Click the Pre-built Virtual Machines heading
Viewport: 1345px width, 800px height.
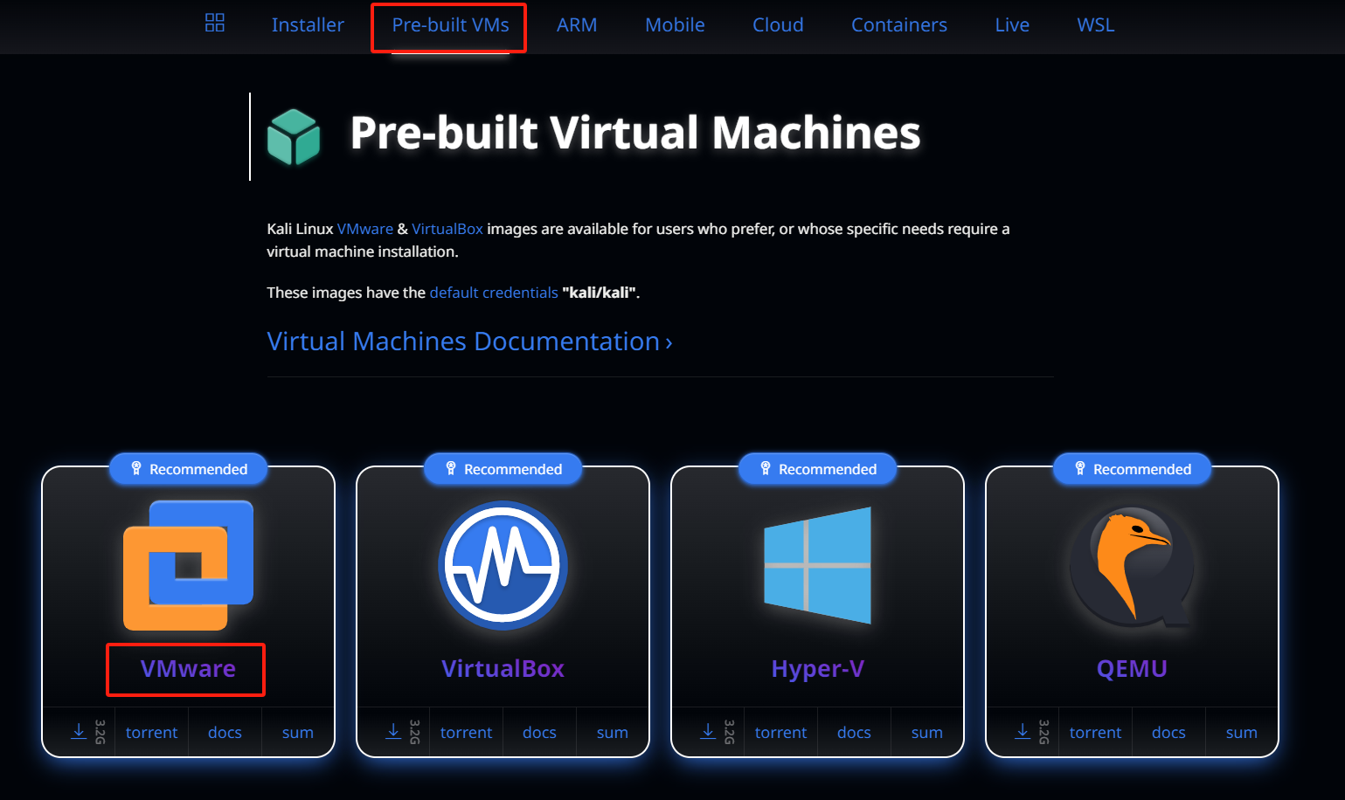point(635,133)
